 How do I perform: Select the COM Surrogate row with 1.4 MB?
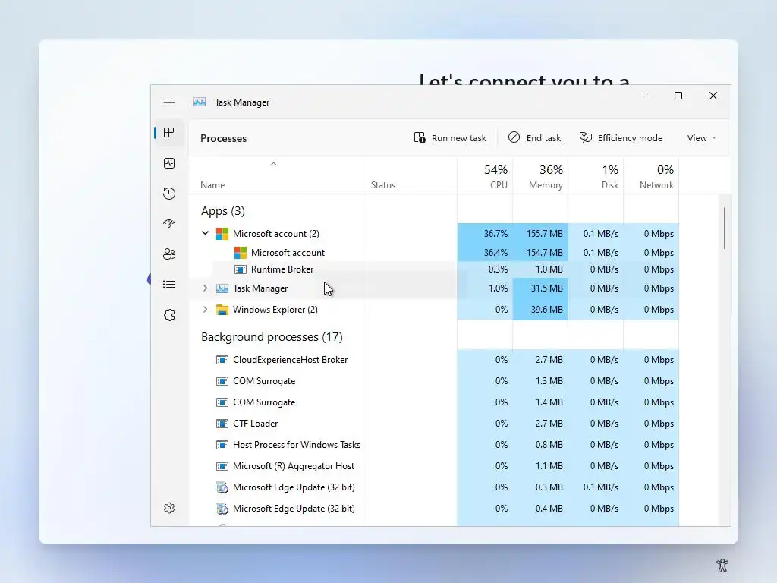click(434, 402)
